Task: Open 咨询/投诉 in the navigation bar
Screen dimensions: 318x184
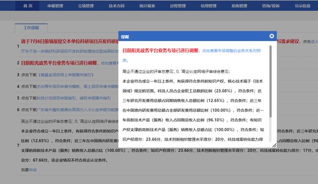Action: pos(270,6)
